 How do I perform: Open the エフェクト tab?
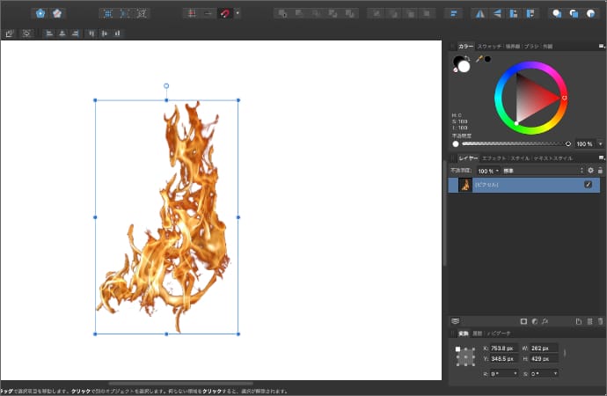494,158
